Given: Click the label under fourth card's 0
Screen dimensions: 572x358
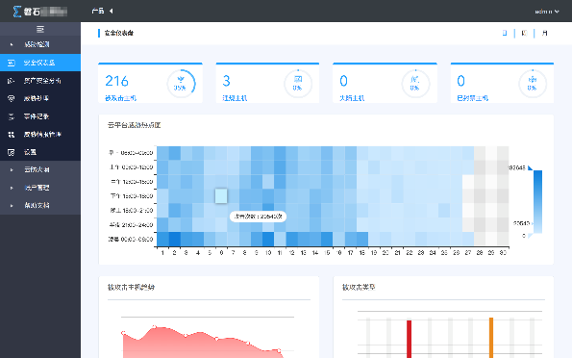Looking at the screenshot, I should (x=473, y=98).
